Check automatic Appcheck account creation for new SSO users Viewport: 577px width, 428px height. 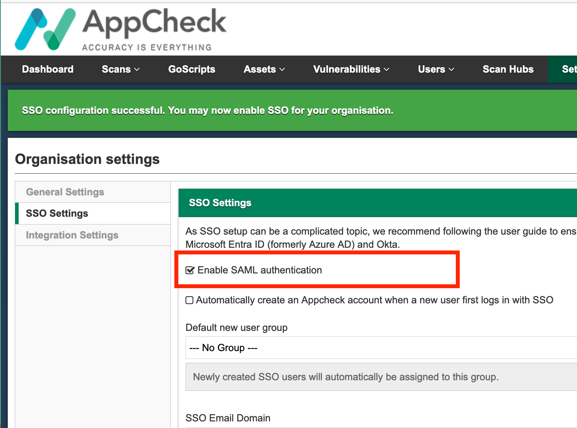(189, 300)
